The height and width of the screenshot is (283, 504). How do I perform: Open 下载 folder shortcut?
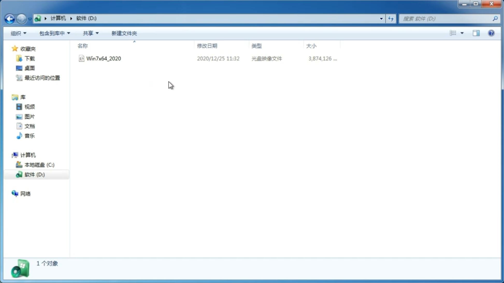tap(29, 58)
